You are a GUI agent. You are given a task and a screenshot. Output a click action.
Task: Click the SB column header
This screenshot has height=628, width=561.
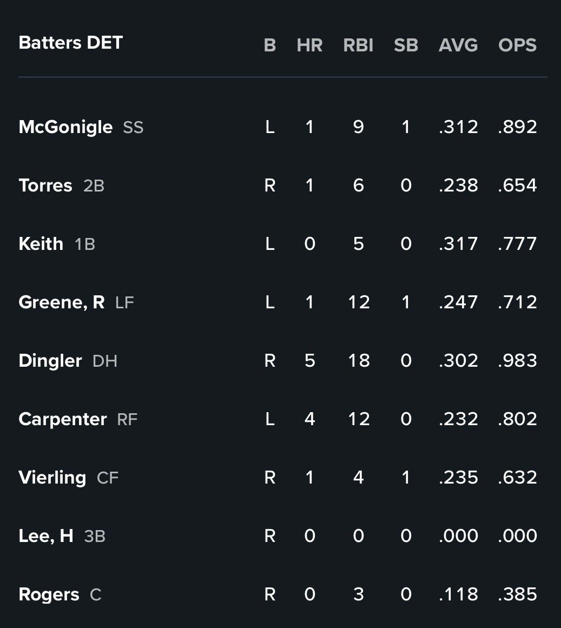click(406, 45)
